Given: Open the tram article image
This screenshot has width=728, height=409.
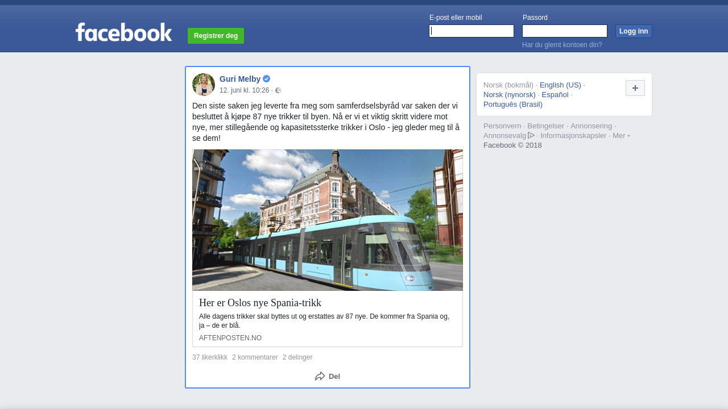Looking at the screenshot, I should 328,220.
